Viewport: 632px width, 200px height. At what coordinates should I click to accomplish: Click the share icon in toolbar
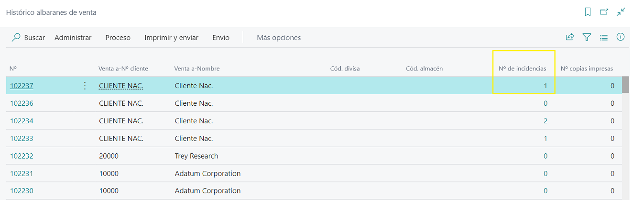click(570, 37)
